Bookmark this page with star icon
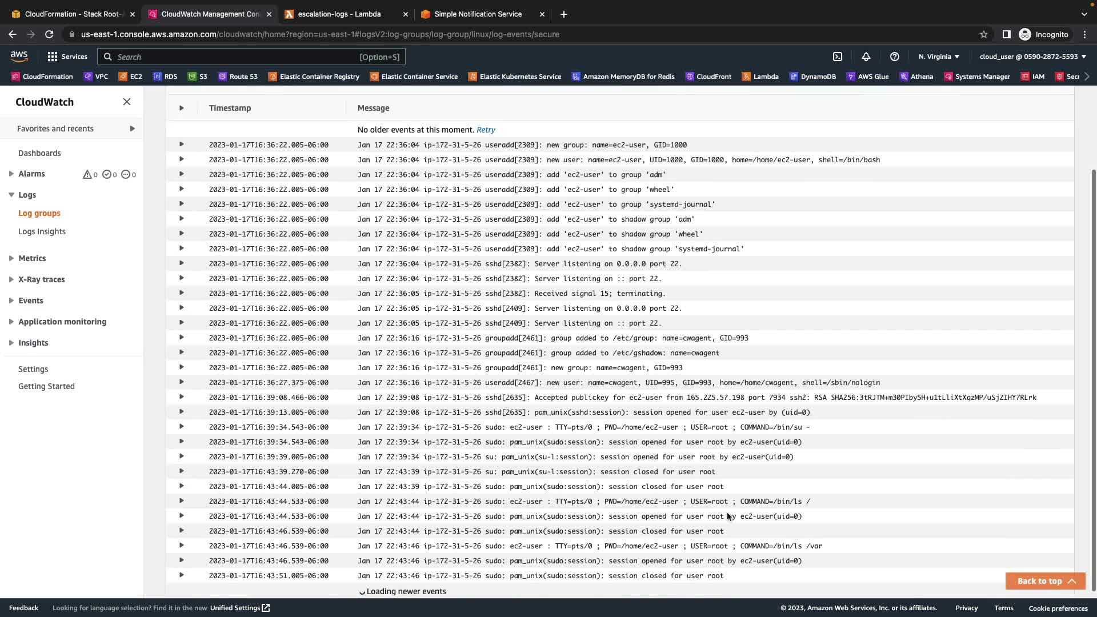This screenshot has height=617, width=1097. click(x=983, y=34)
